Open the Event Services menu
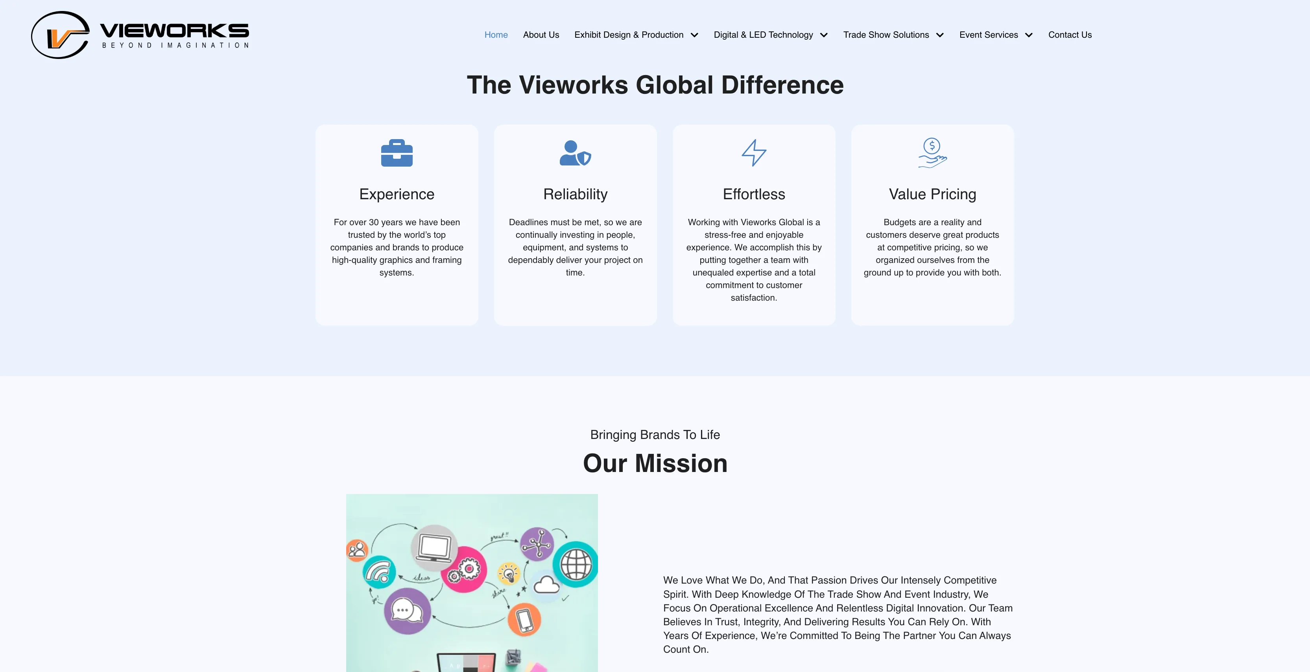Viewport: 1310px width, 672px height. [x=989, y=35]
